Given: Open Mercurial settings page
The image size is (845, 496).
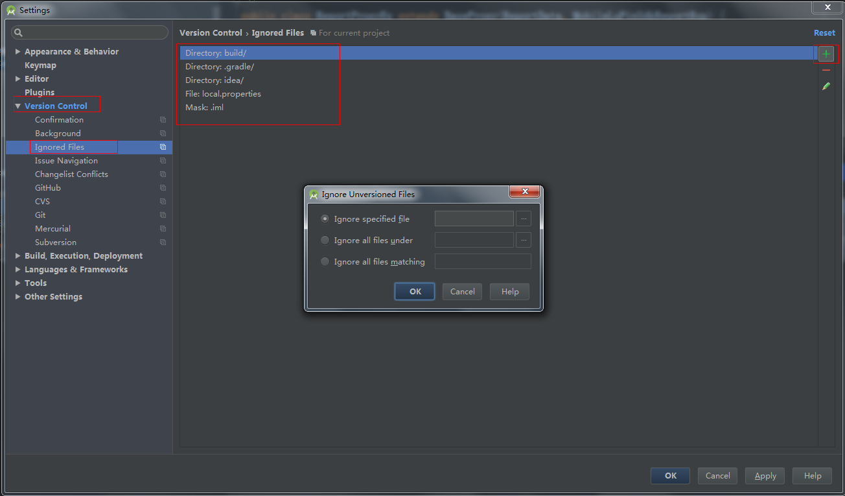Looking at the screenshot, I should click(52, 229).
